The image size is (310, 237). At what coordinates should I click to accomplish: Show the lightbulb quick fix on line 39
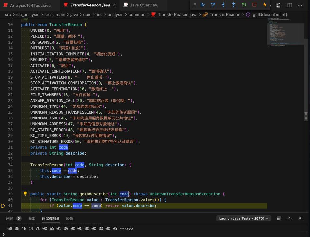[25, 194]
